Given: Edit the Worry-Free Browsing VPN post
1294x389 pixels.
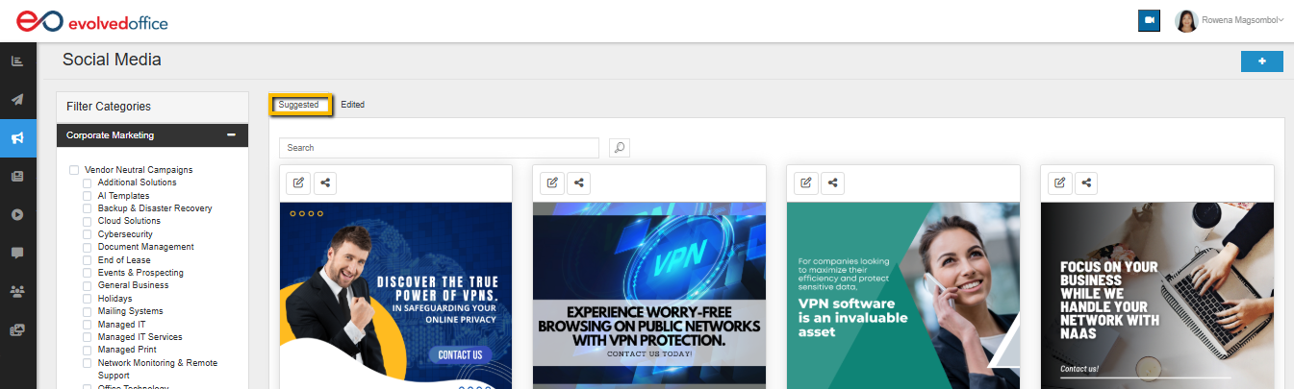Looking at the screenshot, I should pyautogui.click(x=552, y=182).
